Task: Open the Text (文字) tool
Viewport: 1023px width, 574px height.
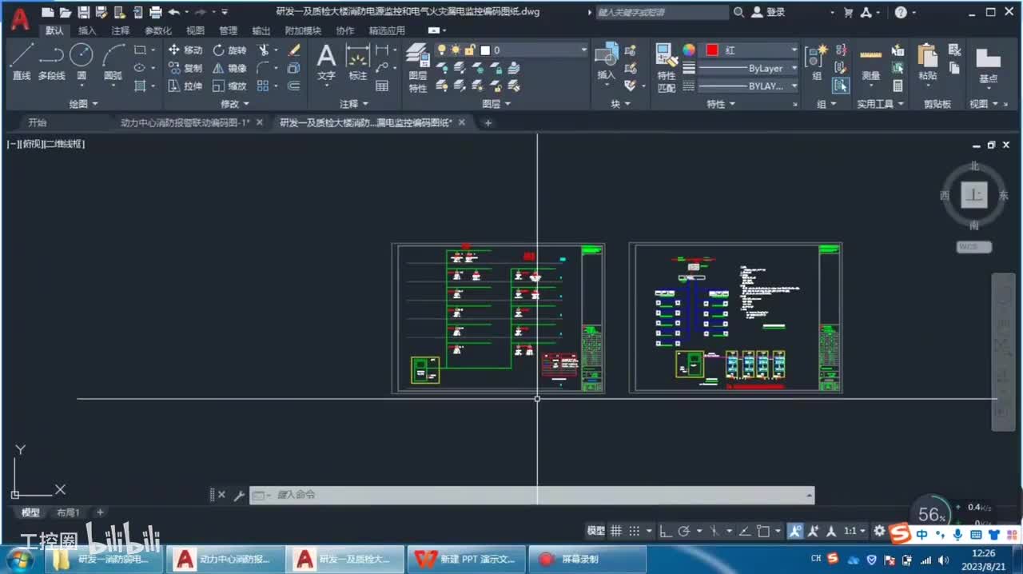Action: click(x=326, y=62)
